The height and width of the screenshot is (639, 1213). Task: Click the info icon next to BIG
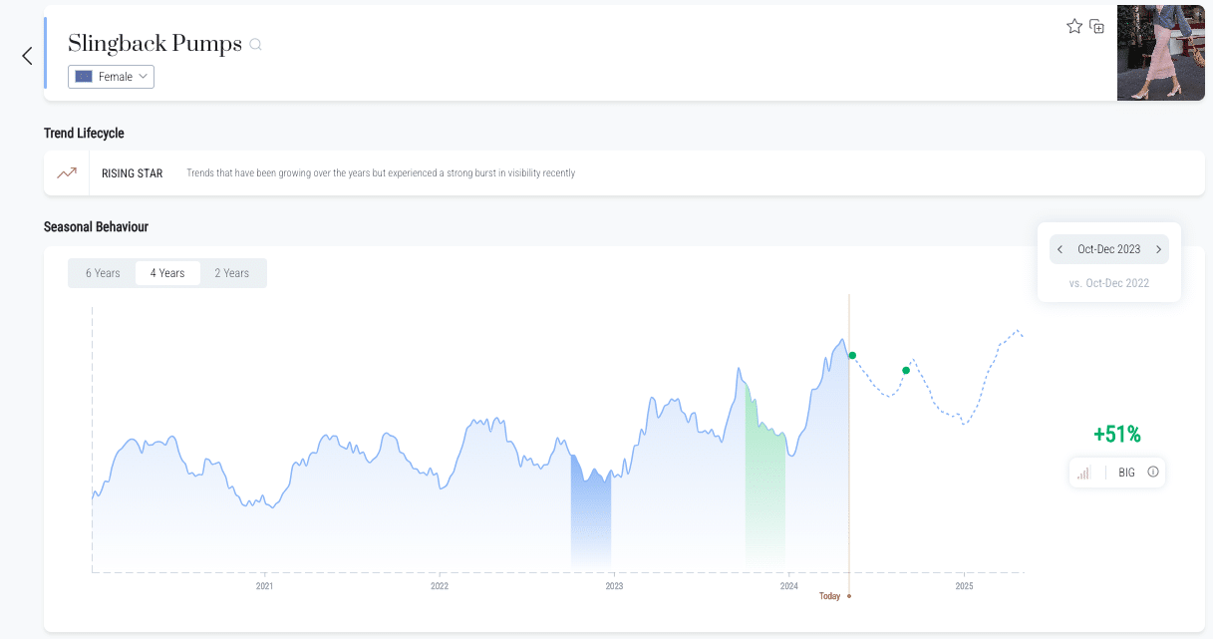tap(1153, 473)
